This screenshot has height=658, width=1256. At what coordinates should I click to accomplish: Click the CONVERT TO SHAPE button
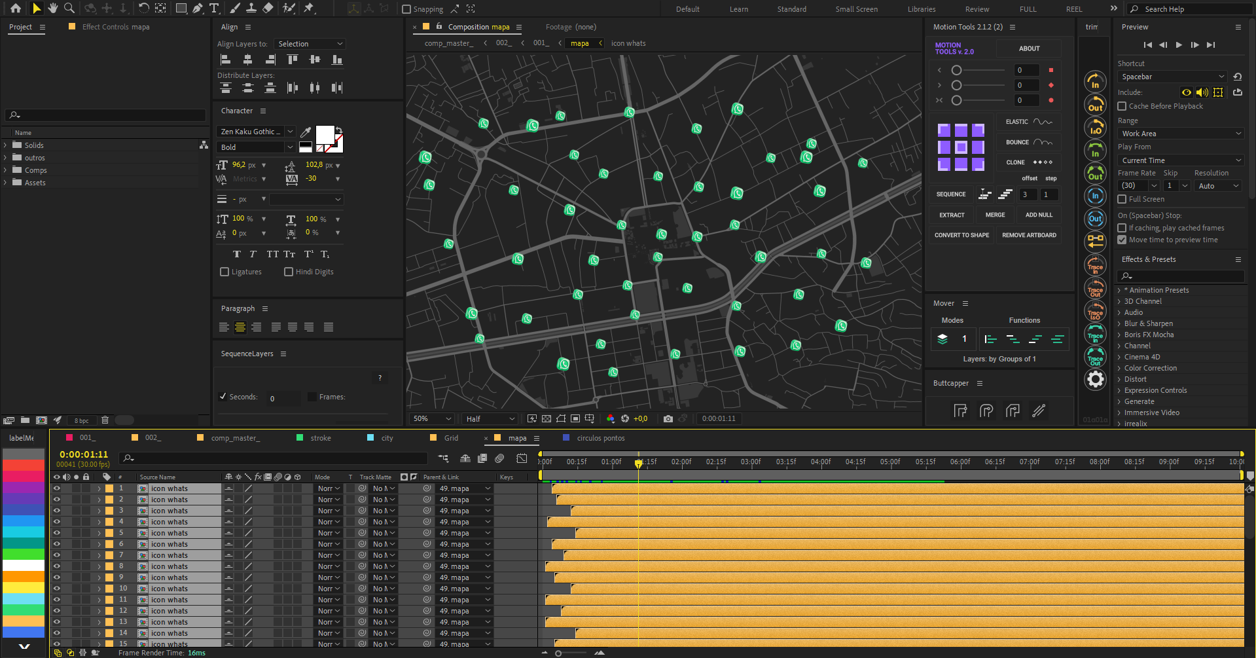click(961, 235)
